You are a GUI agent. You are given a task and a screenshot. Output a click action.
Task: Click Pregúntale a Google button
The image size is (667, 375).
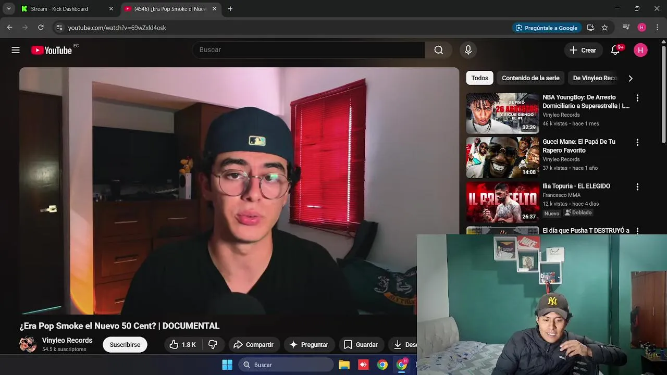pyautogui.click(x=547, y=28)
